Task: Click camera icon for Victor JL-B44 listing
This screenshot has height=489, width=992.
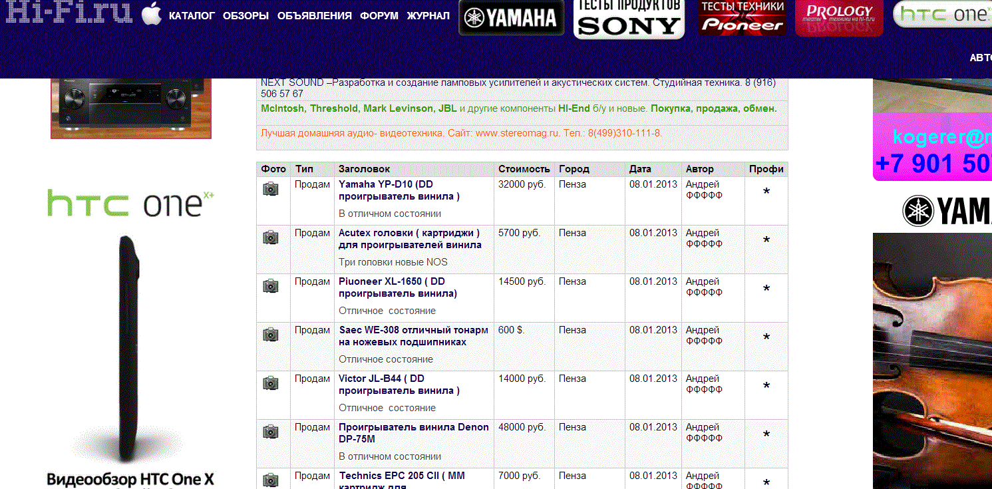Action: point(270,383)
